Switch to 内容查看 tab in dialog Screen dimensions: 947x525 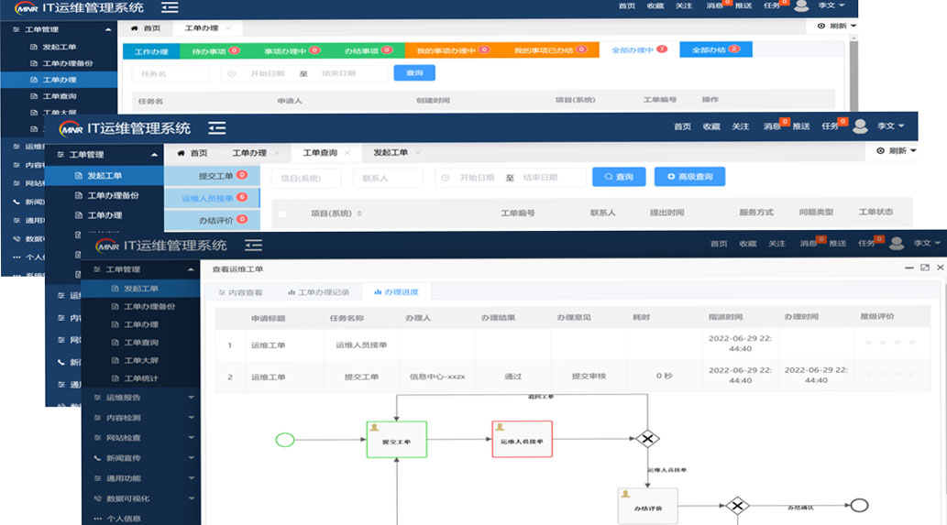pyautogui.click(x=240, y=292)
